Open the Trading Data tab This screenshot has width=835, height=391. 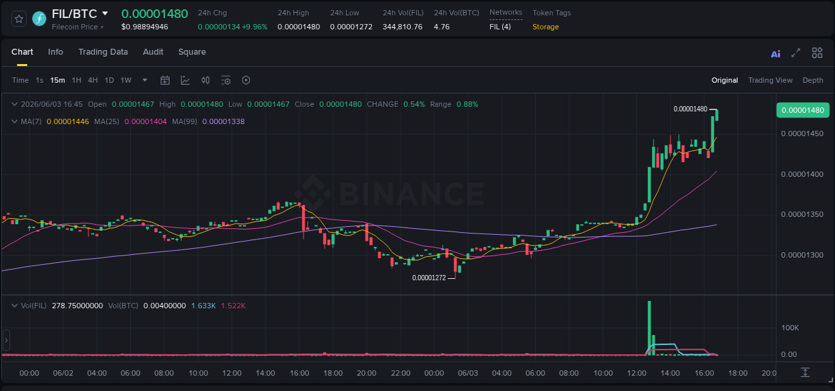(x=103, y=52)
